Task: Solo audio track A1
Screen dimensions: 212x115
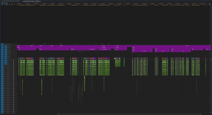Action: [12, 60]
